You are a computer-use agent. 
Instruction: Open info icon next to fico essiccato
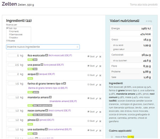tap(47, 55)
